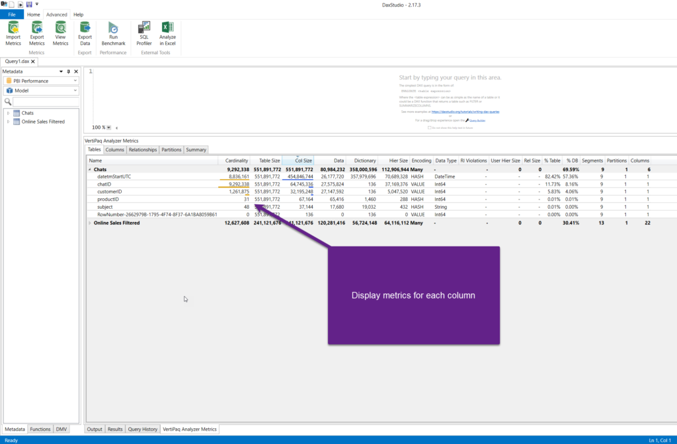
Task: Open the Results tab at the bottom
Action: pyautogui.click(x=115, y=429)
